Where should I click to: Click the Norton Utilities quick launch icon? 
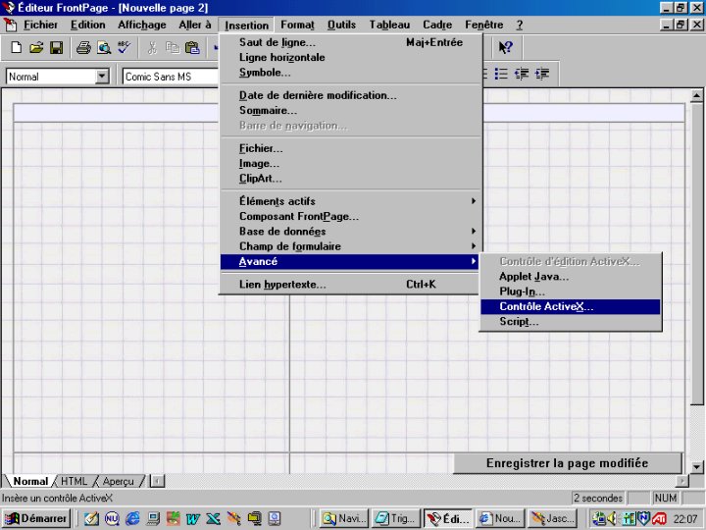coord(112,519)
